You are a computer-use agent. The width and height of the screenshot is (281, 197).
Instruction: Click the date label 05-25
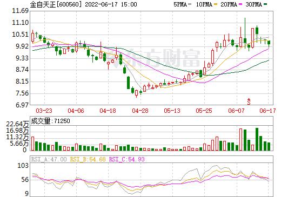click(x=204, y=111)
